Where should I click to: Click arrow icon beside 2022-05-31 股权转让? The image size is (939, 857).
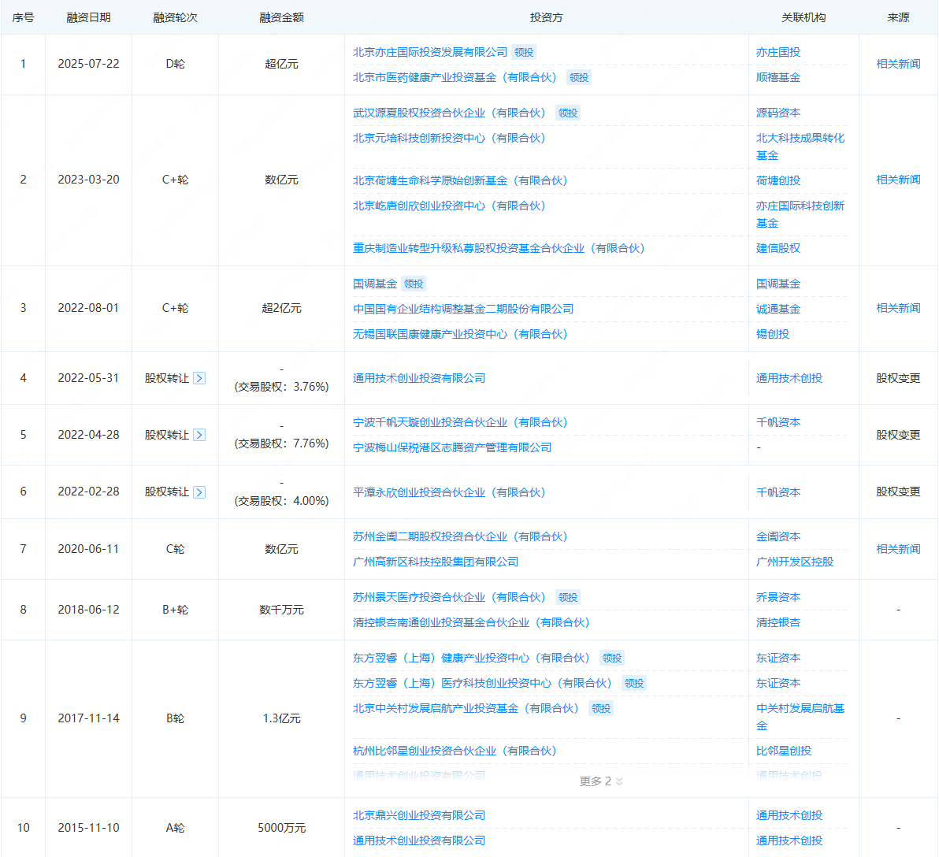point(199,378)
